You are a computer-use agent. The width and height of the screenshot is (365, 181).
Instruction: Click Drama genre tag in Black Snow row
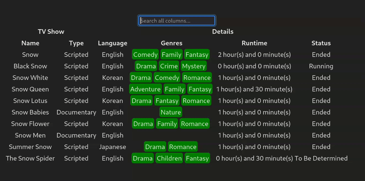146,66
